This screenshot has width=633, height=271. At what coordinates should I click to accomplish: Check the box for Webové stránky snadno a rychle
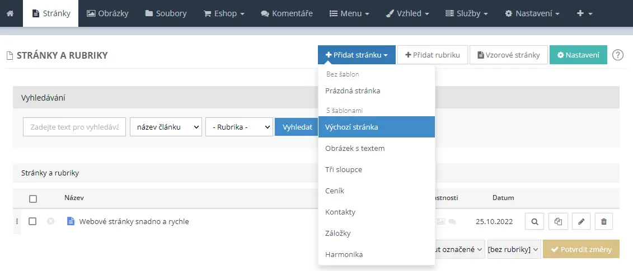click(33, 221)
